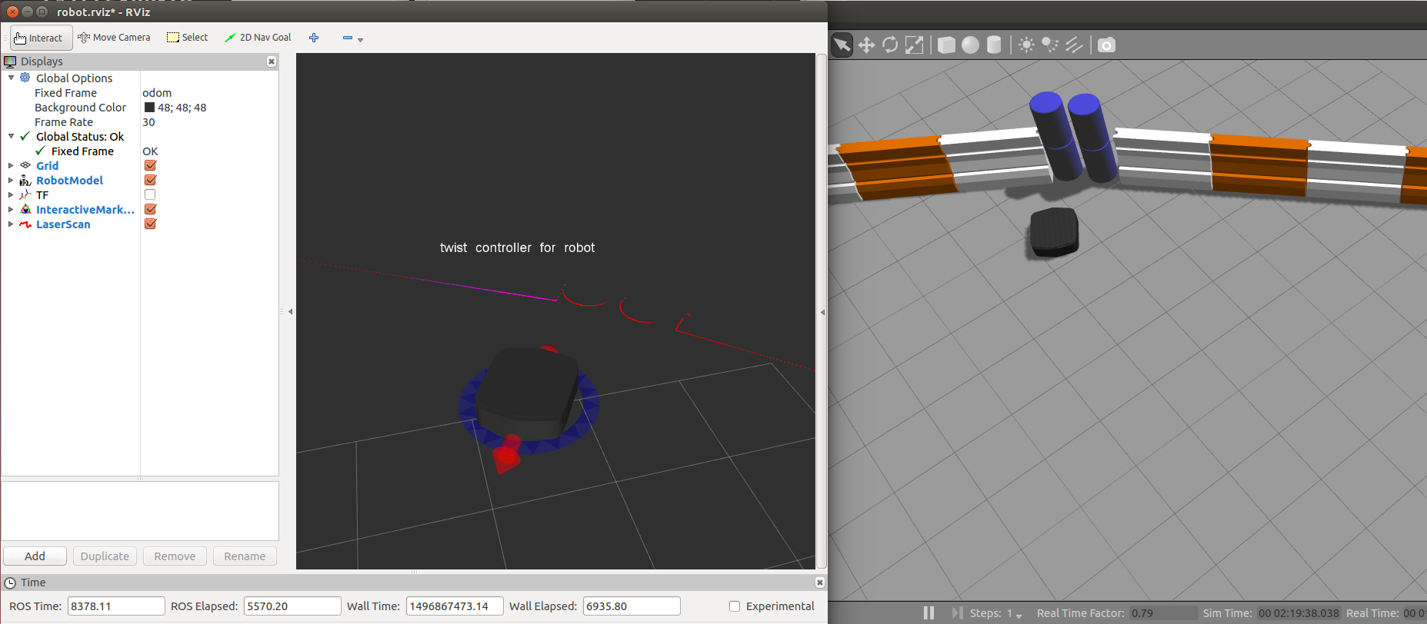Add a point light to the world
The image size is (1427, 624).
(x=1026, y=45)
